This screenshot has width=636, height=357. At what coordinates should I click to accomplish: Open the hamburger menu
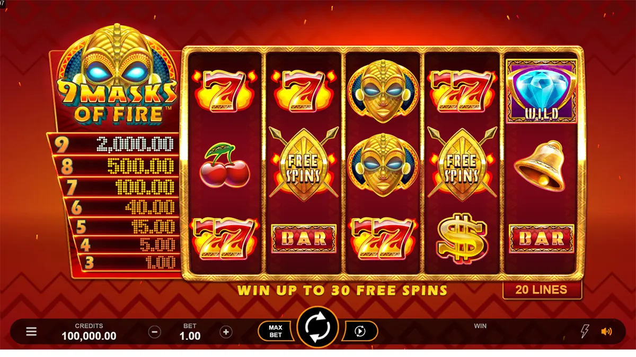pyautogui.click(x=32, y=332)
